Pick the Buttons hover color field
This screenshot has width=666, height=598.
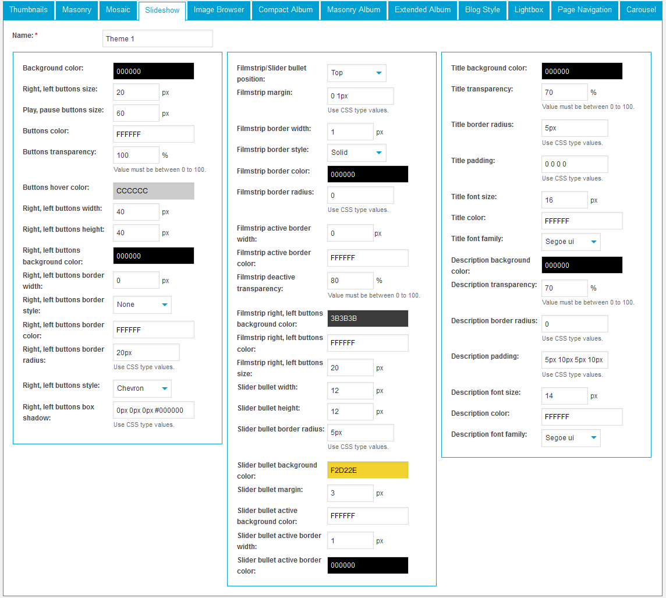(x=153, y=191)
